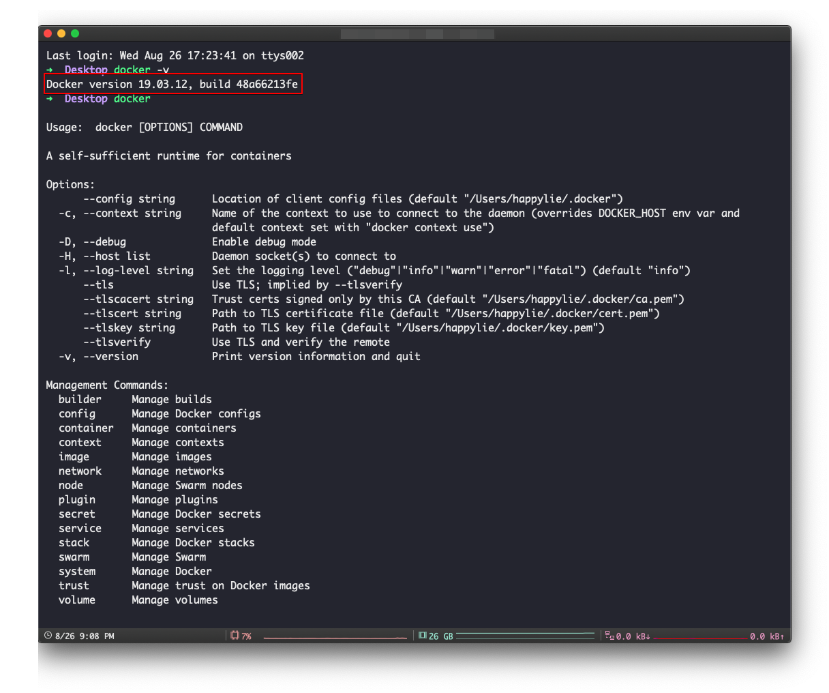
Task: Close the terminal window with the red button
Action: click(48, 33)
